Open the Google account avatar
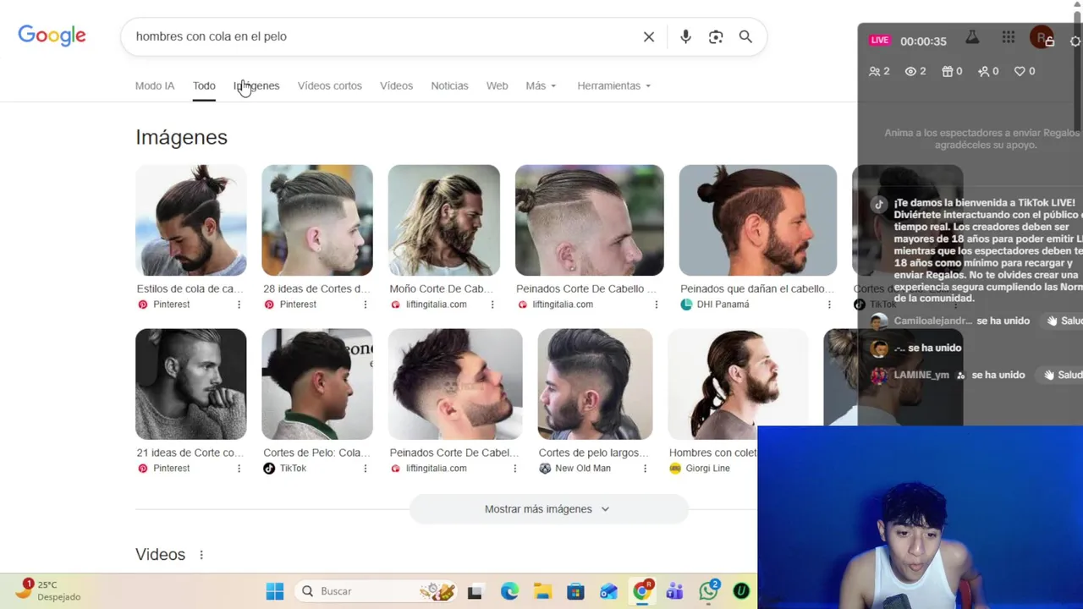1083x609 pixels. 1042,37
